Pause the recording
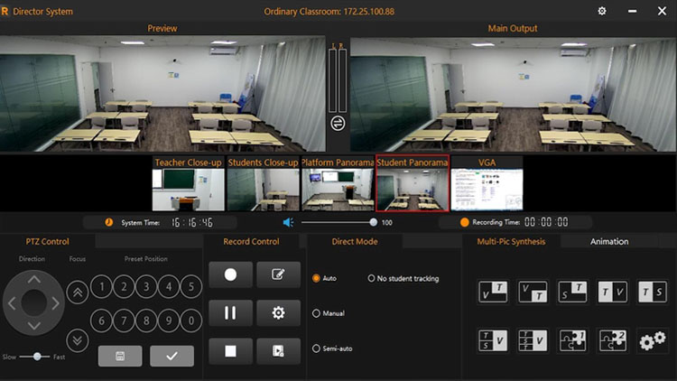The image size is (677, 381). point(231,312)
